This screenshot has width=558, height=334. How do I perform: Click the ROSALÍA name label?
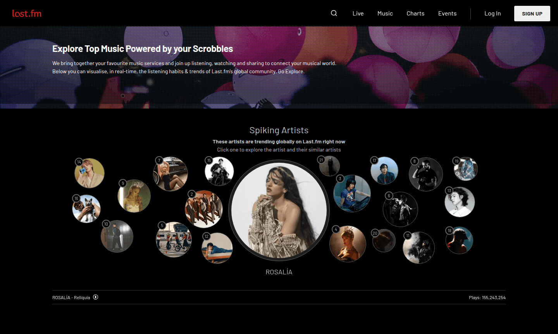pyautogui.click(x=279, y=272)
